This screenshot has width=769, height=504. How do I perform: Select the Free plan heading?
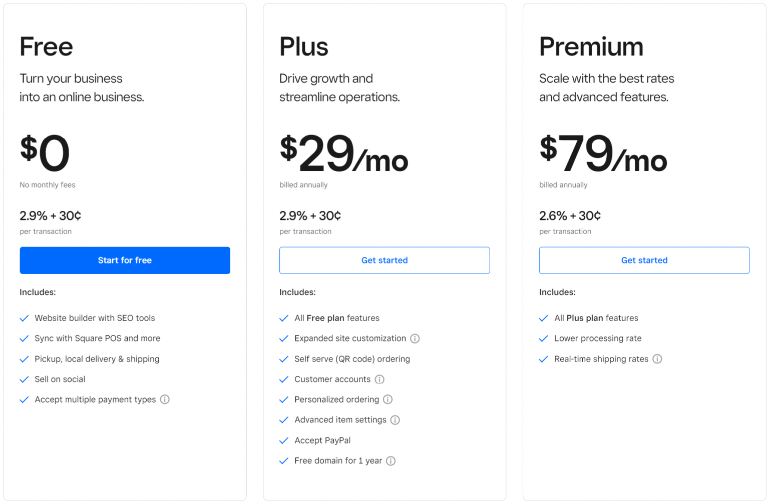pos(46,46)
